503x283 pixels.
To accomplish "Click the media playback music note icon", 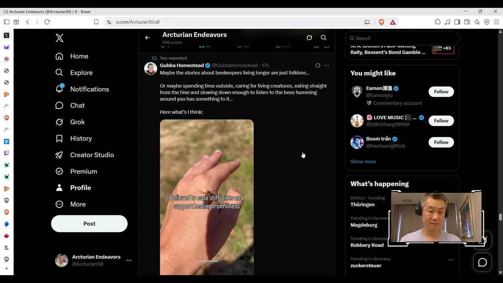I will coord(447,22).
